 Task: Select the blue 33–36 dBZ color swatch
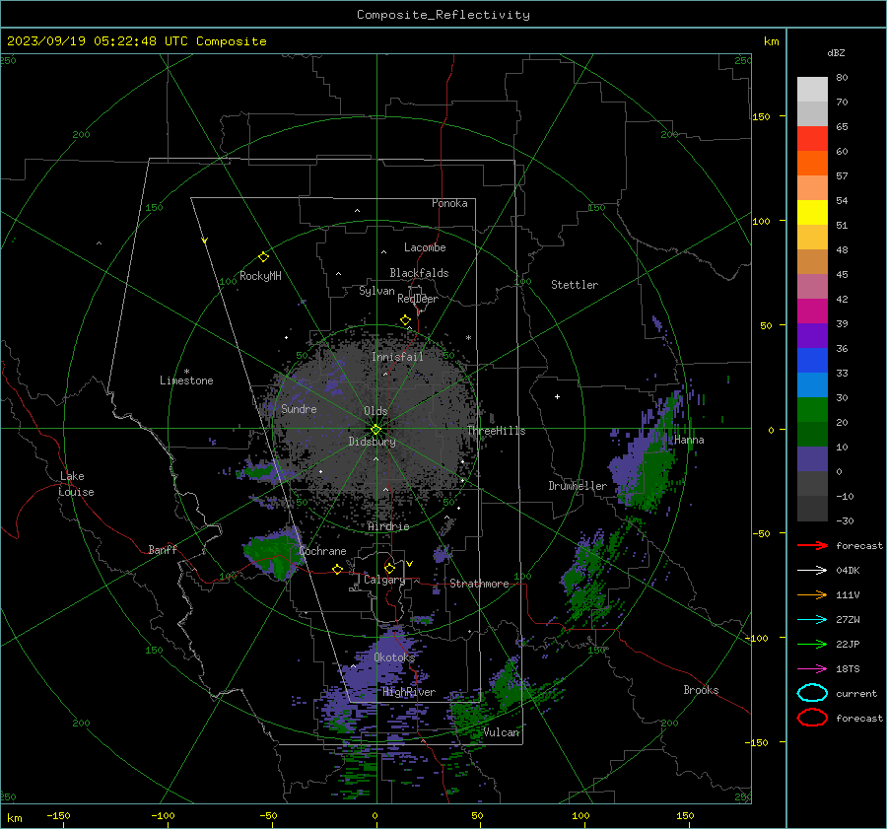(812, 361)
